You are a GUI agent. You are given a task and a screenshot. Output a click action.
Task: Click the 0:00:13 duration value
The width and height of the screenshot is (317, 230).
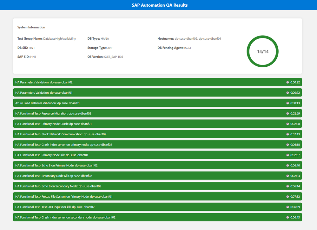(295, 103)
